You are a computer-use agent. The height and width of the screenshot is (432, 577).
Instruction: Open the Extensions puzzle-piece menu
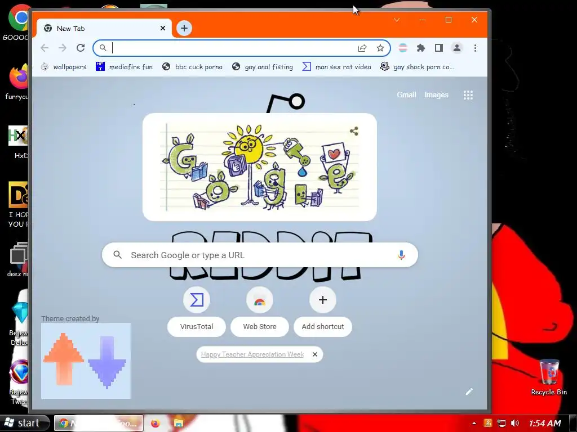tap(420, 48)
